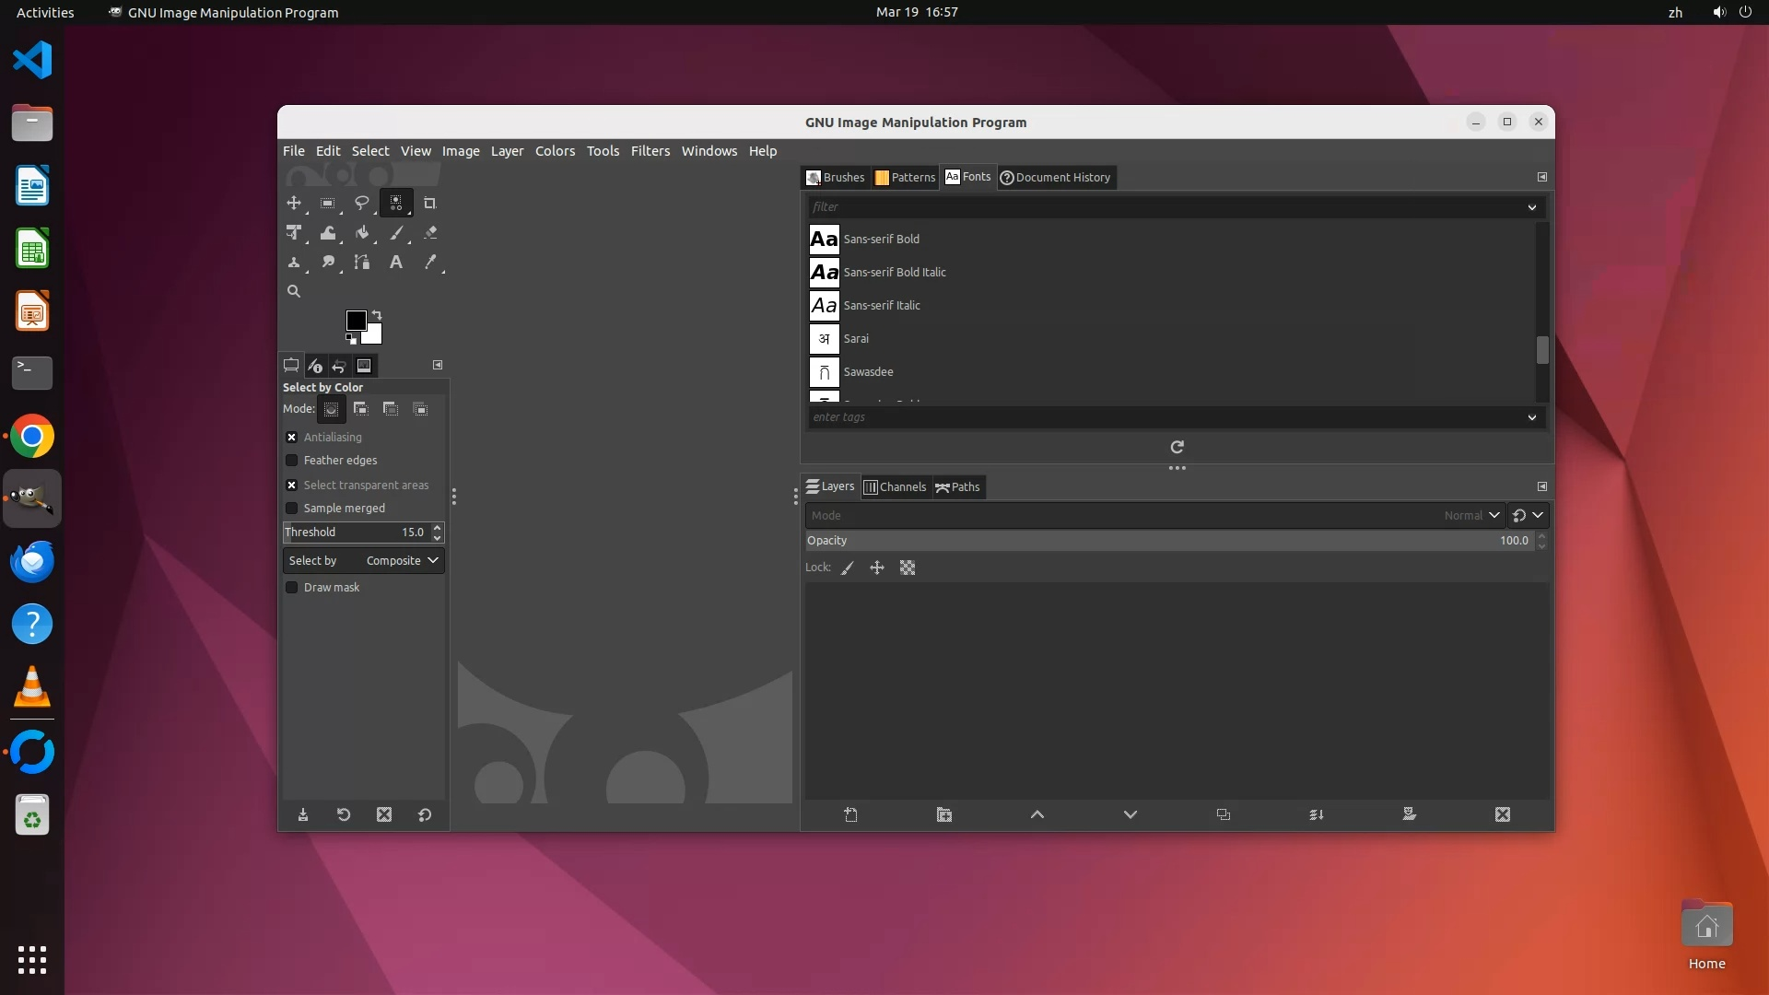Select the Text tool

[395, 263]
